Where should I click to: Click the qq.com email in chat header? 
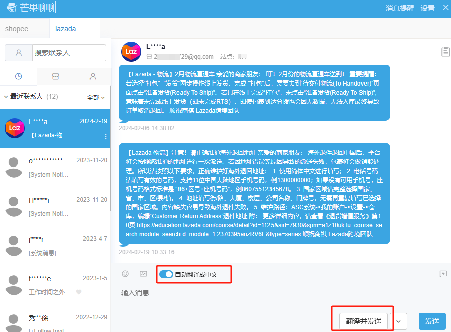tap(184, 57)
